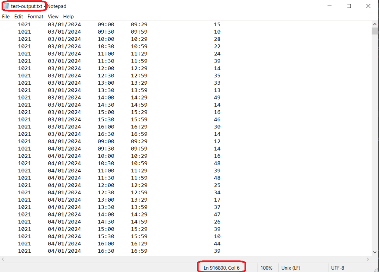Viewport: 379px width, 272px height.
Task: Click the vertical scrollbar down arrow
Action: (375, 252)
